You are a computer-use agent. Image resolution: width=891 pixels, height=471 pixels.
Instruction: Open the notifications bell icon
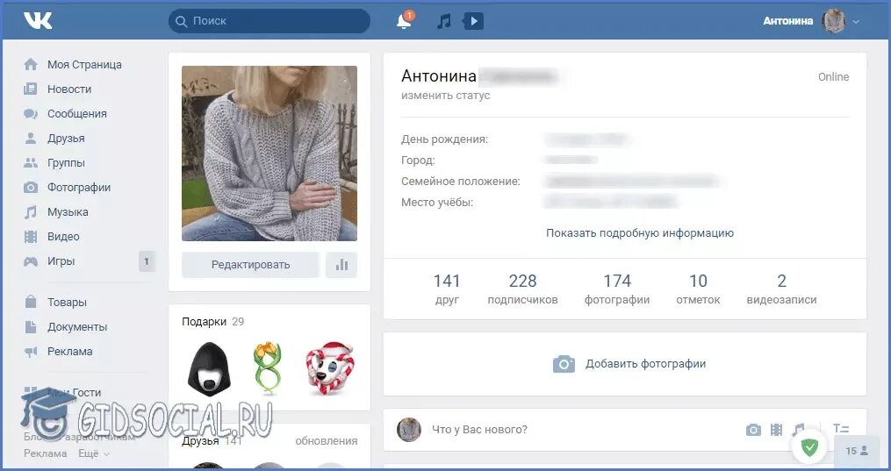point(405,20)
